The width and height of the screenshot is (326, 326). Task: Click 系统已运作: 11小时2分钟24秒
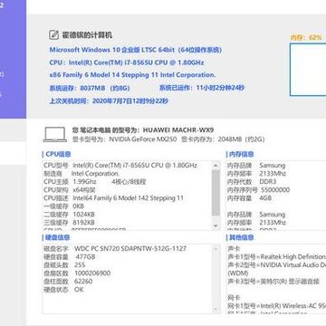(x=202, y=88)
